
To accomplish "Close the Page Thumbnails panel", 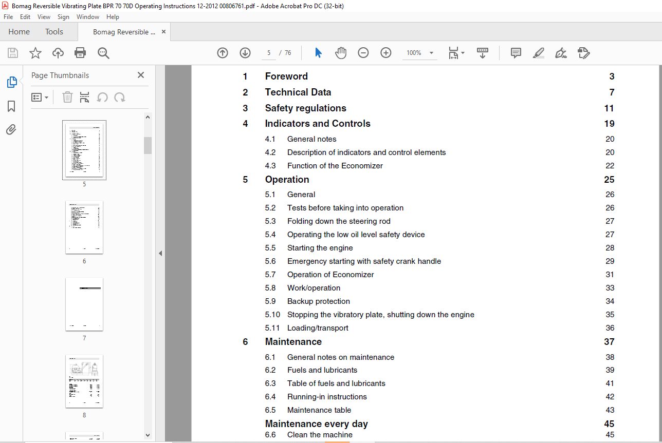I will (x=141, y=75).
